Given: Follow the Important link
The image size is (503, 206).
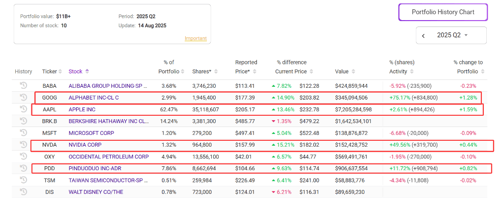Looking at the screenshot, I should (196, 38).
